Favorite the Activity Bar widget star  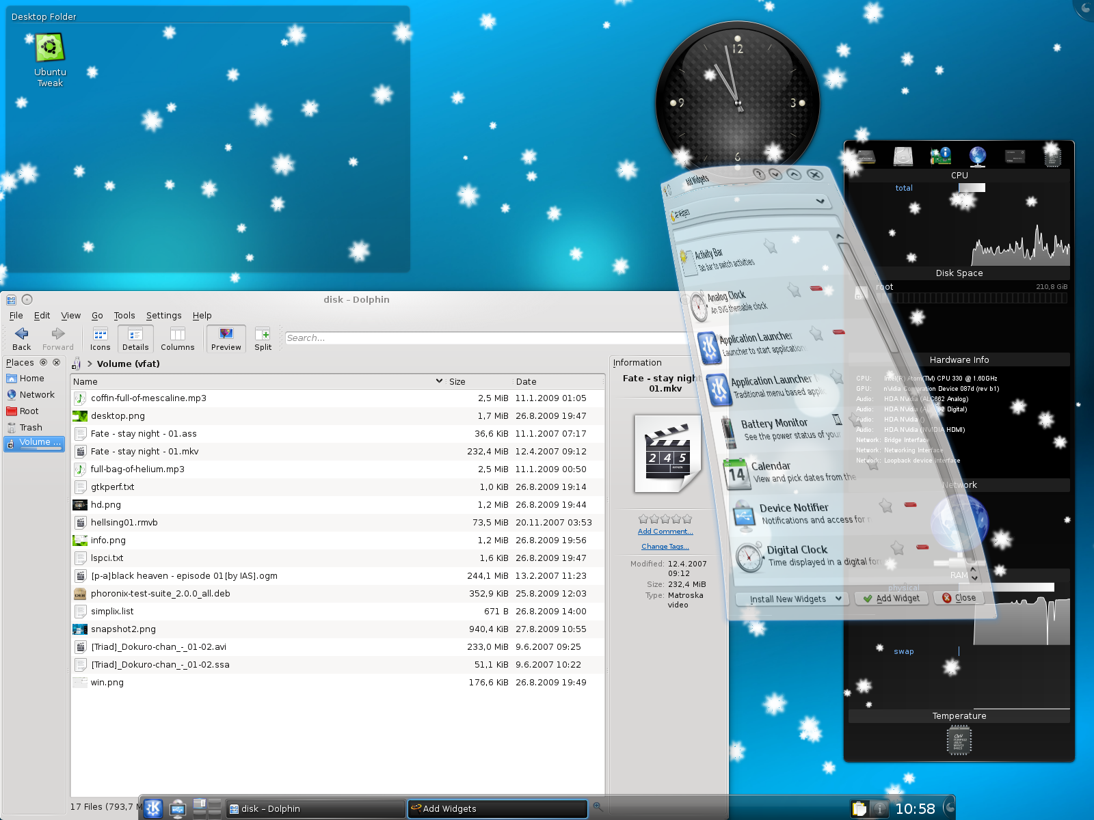click(771, 245)
